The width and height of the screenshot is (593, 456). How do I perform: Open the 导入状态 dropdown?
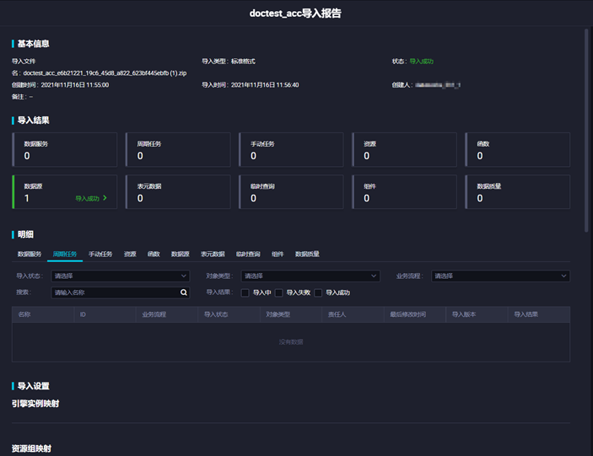121,276
